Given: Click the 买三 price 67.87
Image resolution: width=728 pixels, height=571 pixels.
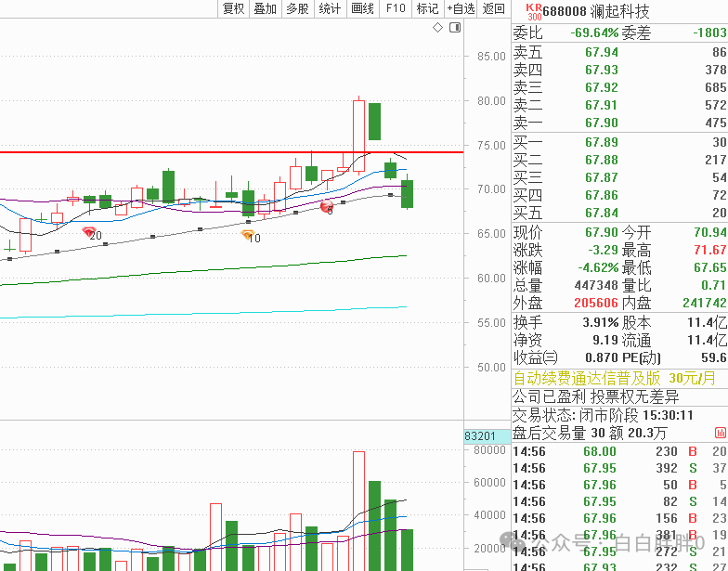Looking at the screenshot, I should (x=602, y=177).
